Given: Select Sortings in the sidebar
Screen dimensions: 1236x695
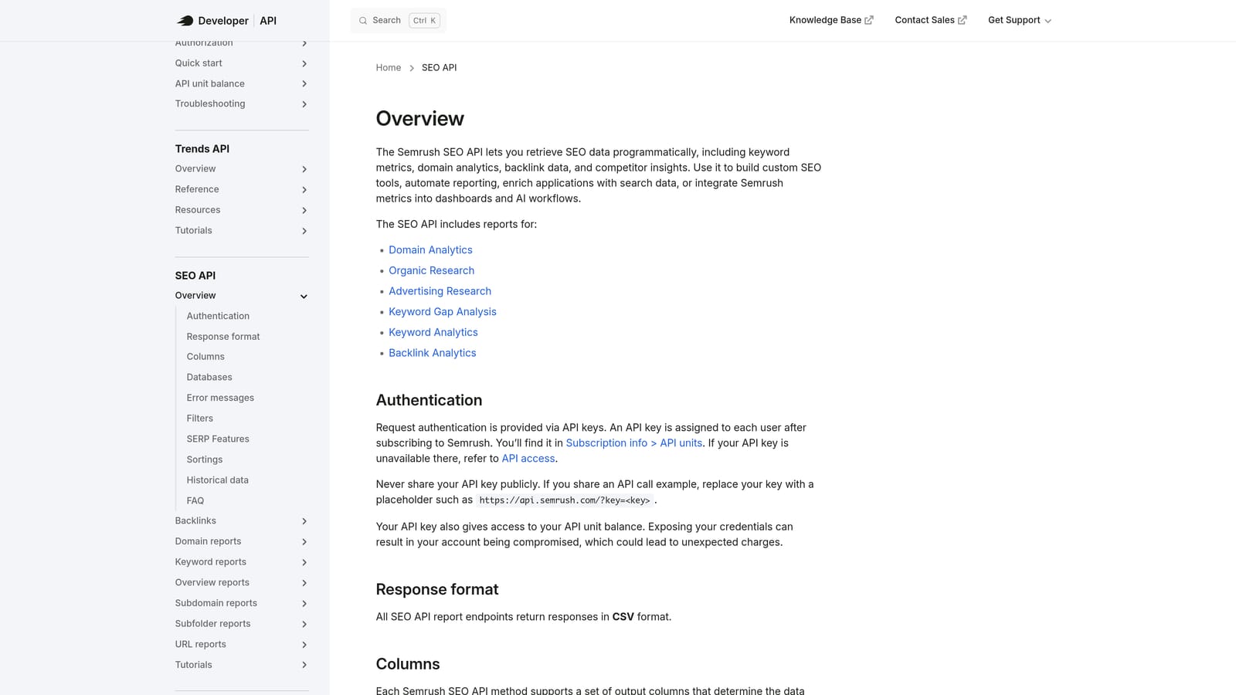Looking at the screenshot, I should [205, 459].
